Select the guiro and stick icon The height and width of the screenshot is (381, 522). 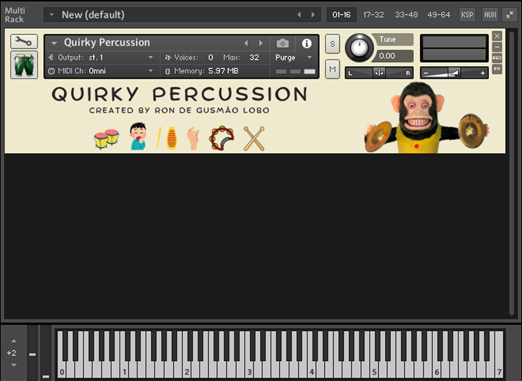[167, 138]
